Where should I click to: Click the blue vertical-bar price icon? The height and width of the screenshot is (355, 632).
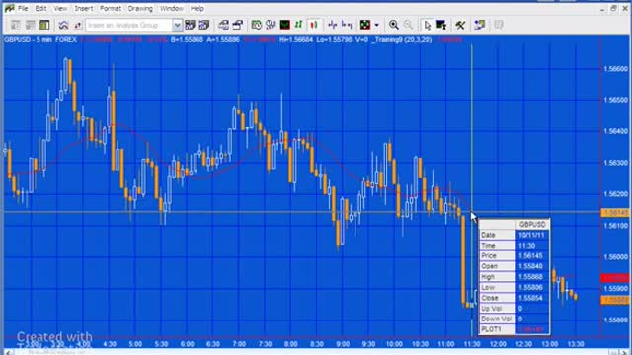pyautogui.click(x=333, y=25)
